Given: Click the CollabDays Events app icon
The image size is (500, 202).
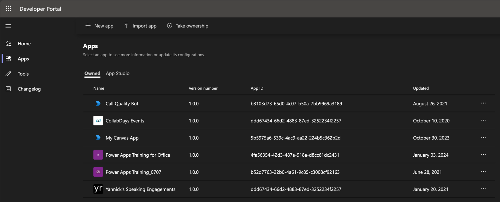Looking at the screenshot, I should point(98,120).
